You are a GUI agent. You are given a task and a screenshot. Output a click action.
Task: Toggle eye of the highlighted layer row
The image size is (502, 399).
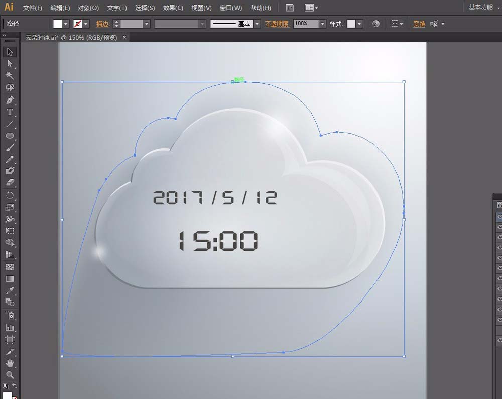click(x=499, y=216)
